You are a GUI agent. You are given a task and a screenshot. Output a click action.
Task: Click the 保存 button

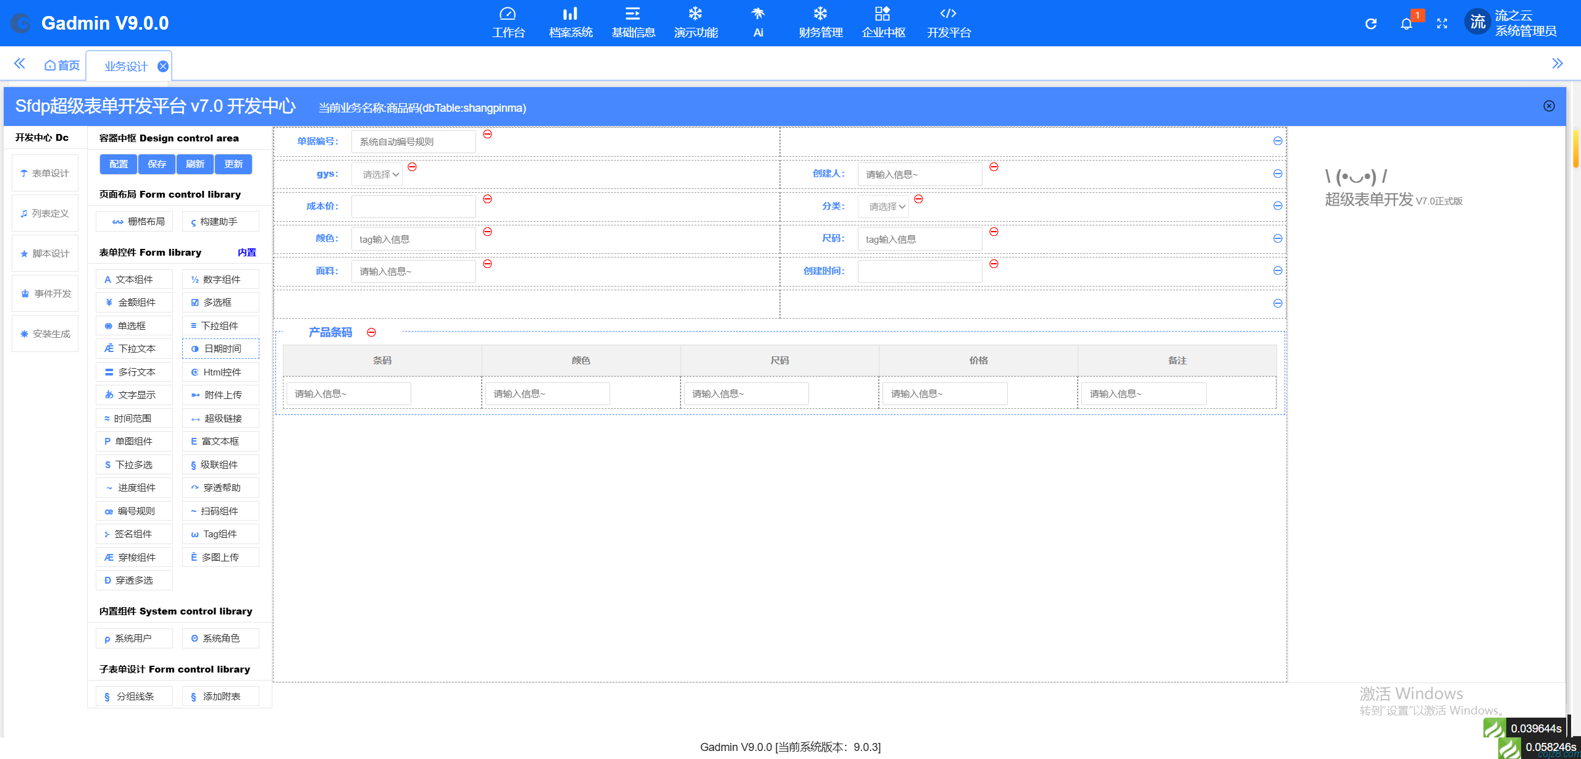pos(157,164)
